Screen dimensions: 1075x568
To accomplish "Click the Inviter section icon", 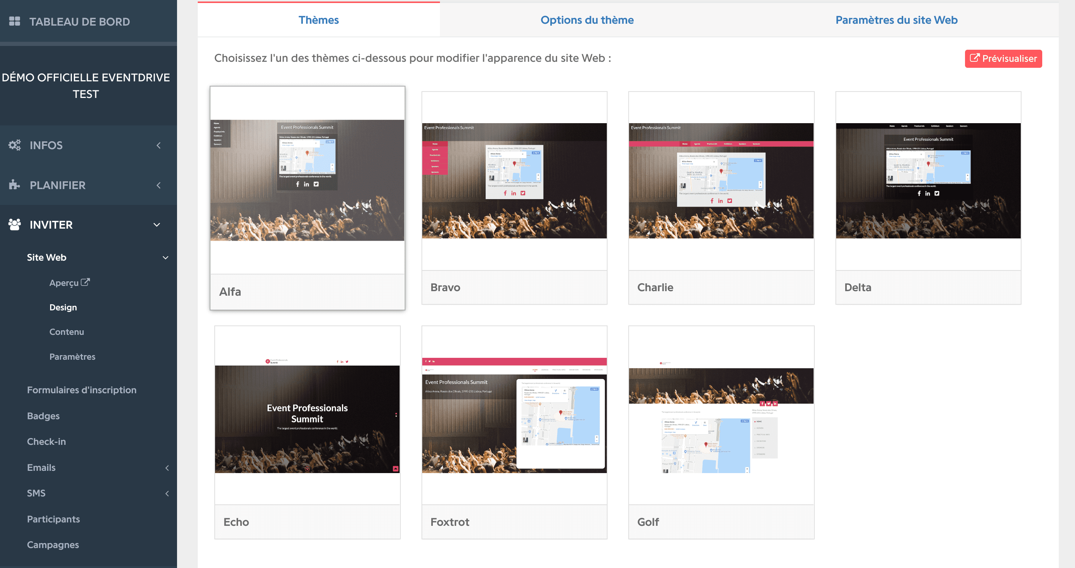I will pos(14,224).
